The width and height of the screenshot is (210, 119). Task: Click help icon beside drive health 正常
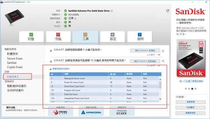[76, 18]
